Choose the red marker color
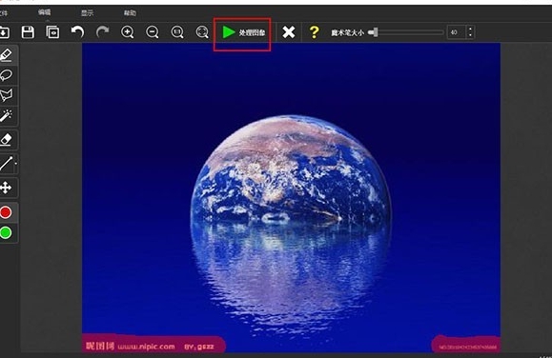Screen dimensions: 552x358 [6, 212]
